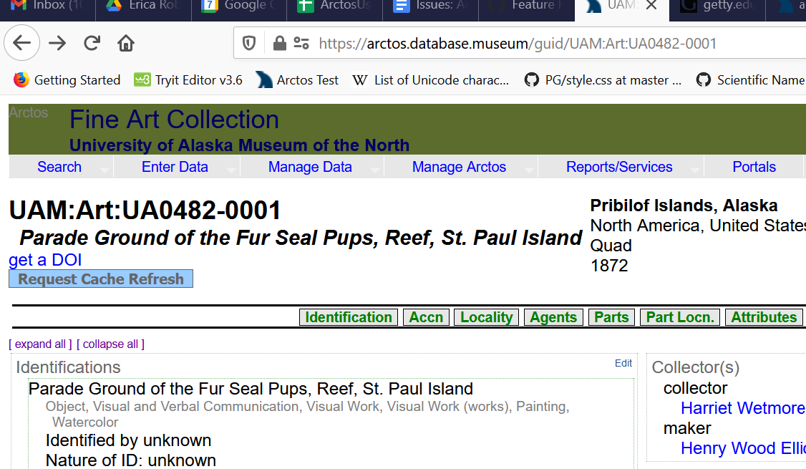Click Request Cache Refresh button
806x469 pixels.
coord(101,279)
